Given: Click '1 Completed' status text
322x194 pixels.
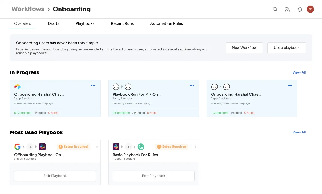Looking at the screenshot, I should [x=219, y=113].
